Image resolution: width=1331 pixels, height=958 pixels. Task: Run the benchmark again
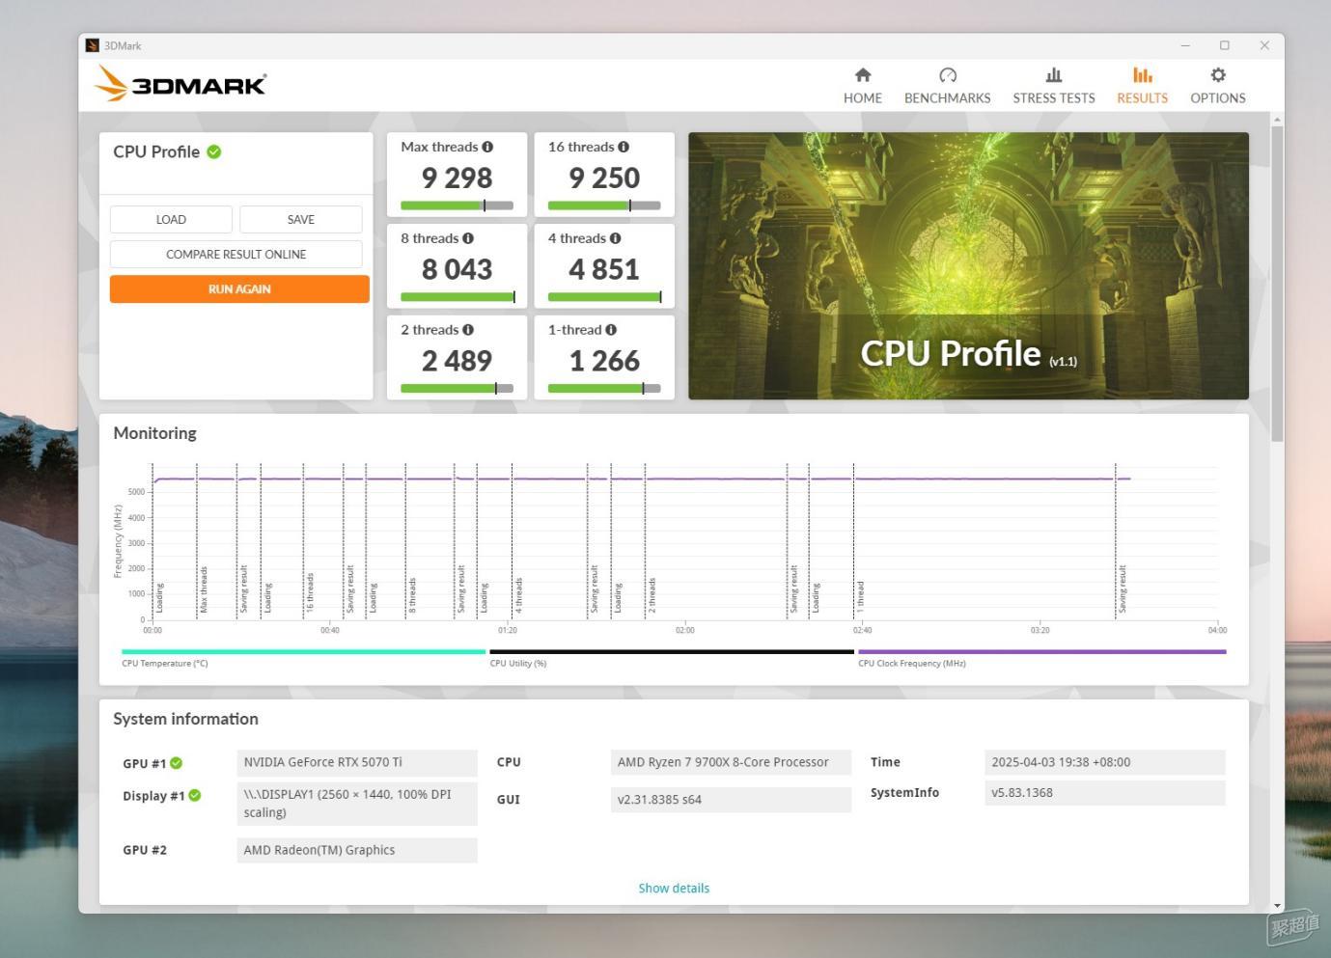tap(239, 288)
